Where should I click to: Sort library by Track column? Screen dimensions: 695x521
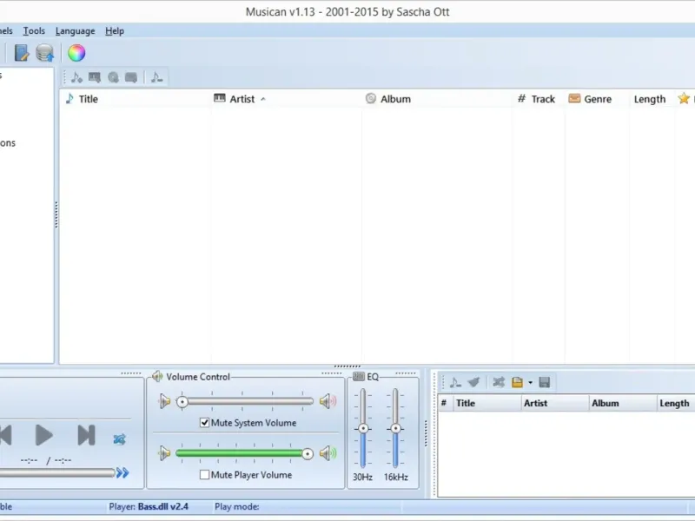(539, 99)
